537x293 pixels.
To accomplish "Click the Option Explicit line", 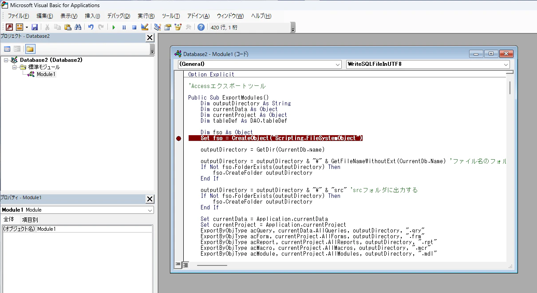I will (x=211, y=74).
